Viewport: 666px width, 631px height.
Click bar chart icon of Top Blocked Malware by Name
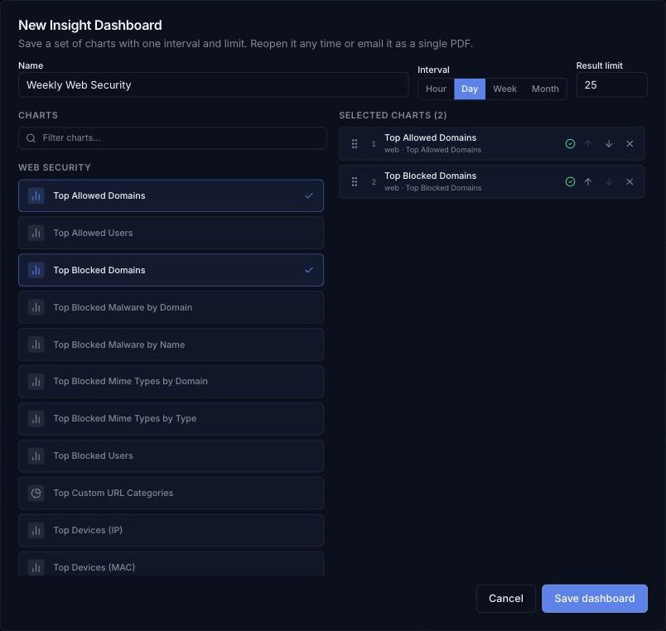pyautogui.click(x=36, y=344)
